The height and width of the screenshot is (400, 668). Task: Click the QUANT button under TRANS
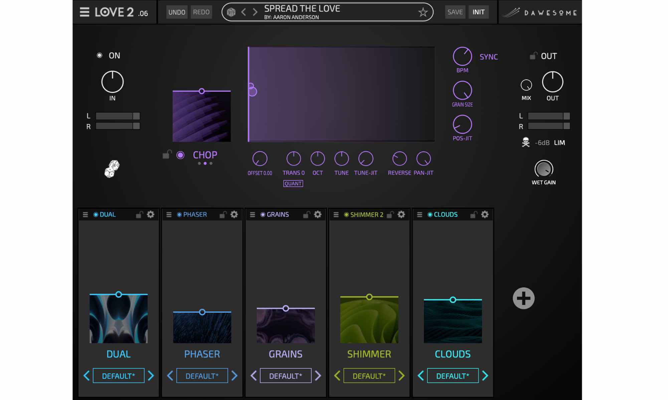[x=293, y=184]
